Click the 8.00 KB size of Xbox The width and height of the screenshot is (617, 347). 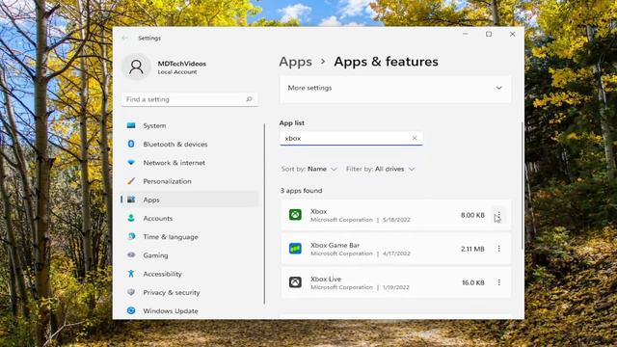[x=472, y=215]
